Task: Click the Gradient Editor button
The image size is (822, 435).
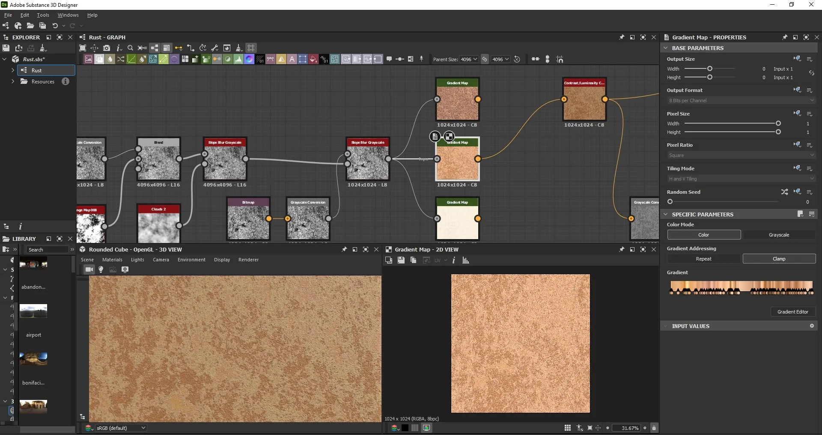Action: point(793,312)
